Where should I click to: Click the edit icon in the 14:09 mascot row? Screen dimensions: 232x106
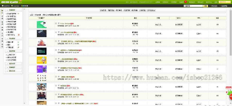59,59
